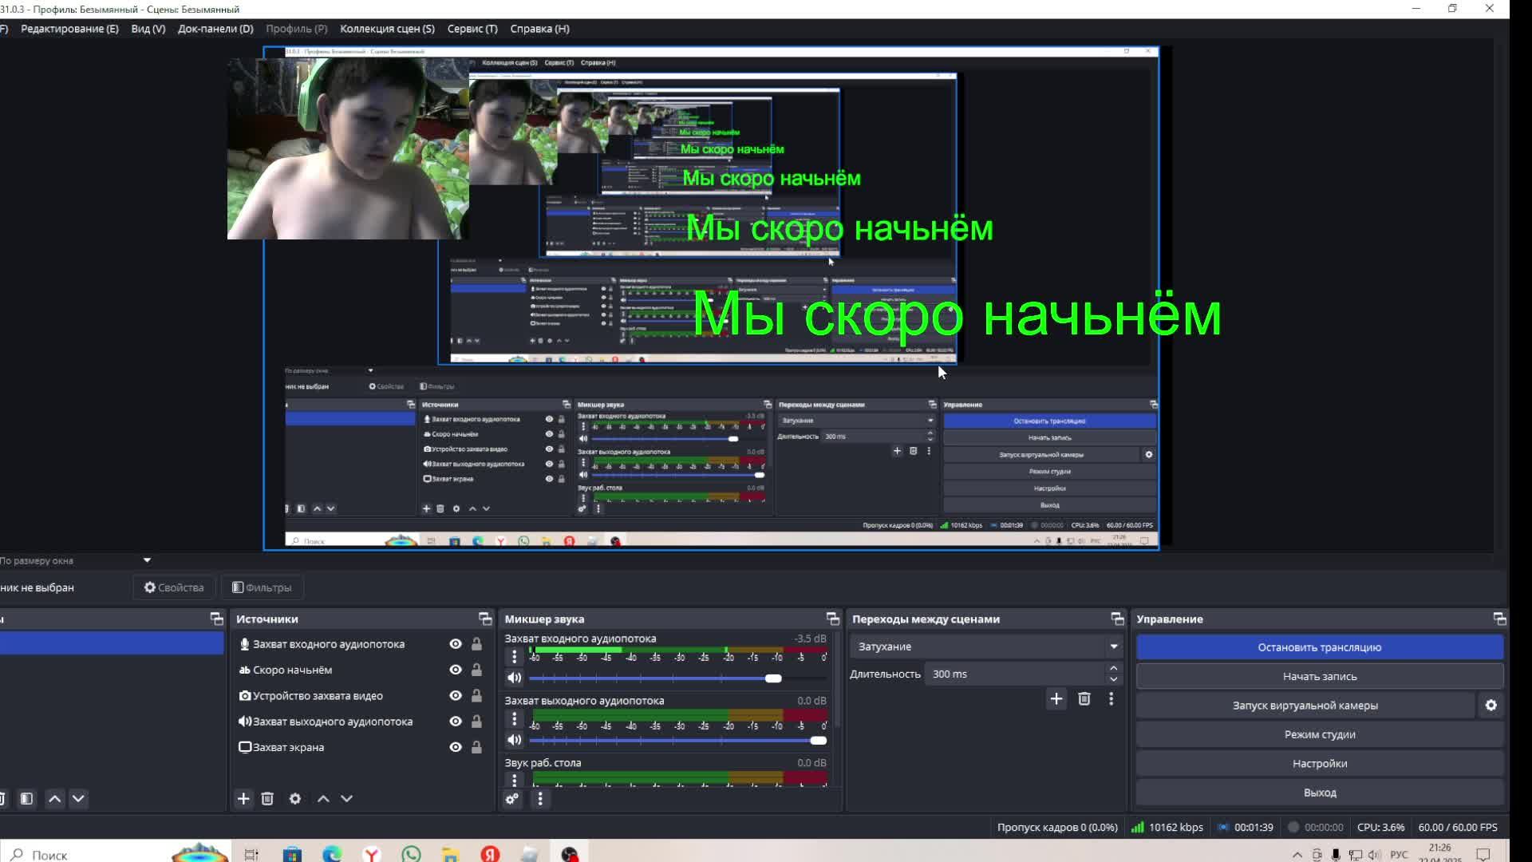Lock the Устройство захвата видео source
The height and width of the screenshot is (862, 1532).
coord(476,696)
